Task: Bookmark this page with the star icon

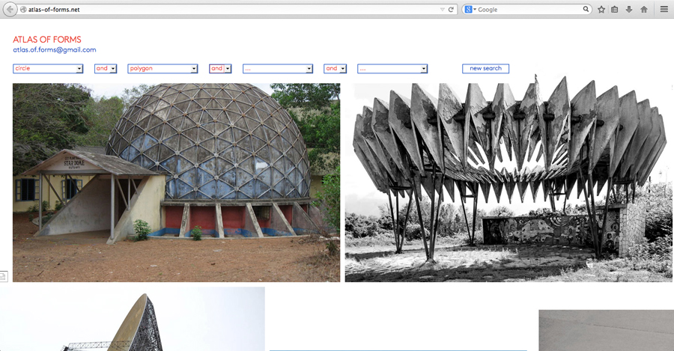Action: (601, 10)
